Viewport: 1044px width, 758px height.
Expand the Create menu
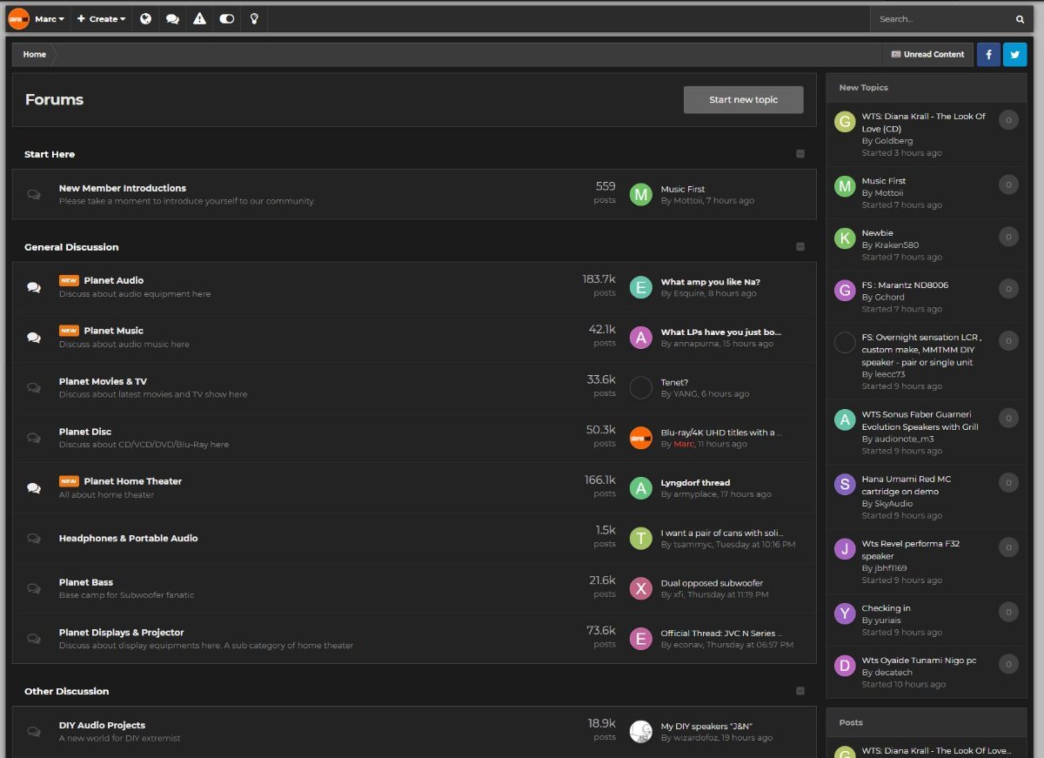click(x=100, y=18)
